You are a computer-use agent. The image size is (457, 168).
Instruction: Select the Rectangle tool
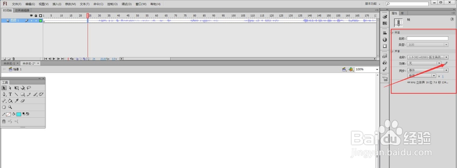click(x=22, y=94)
